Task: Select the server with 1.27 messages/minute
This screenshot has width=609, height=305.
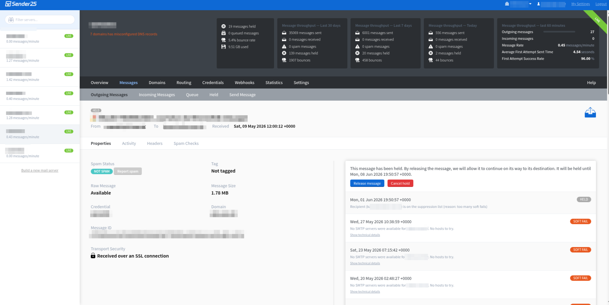Action: [40, 58]
